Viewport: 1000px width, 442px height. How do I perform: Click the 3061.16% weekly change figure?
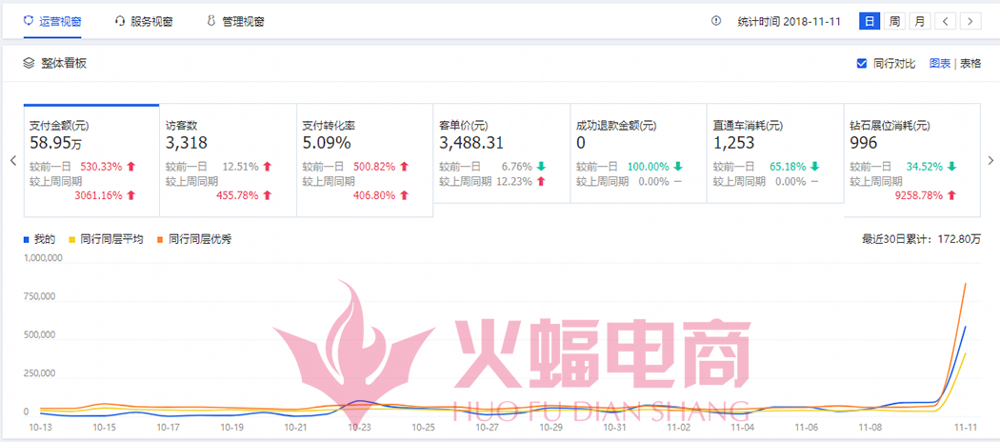tap(98, 195)
